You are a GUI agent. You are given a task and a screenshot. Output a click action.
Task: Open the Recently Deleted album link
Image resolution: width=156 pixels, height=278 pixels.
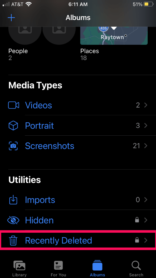click(59, 240)
